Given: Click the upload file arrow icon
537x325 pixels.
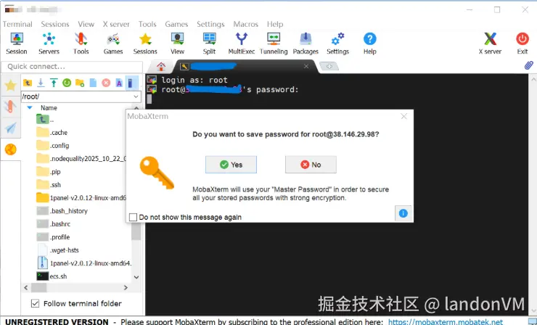Looking at the screenshot, I should [54, 83].
